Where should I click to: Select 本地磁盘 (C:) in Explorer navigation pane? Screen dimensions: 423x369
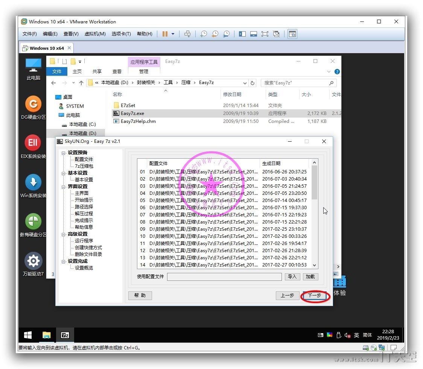tap(82, 124)
